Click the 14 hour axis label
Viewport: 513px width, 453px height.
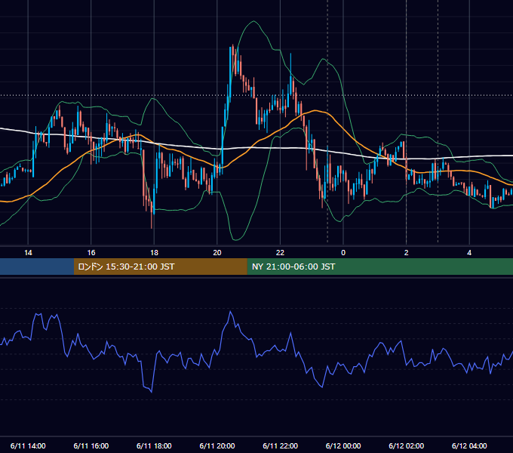[x=28, y=253]
